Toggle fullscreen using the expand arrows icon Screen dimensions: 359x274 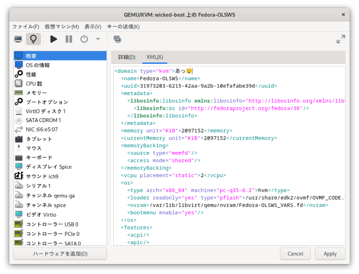click(x=341, y=39)
